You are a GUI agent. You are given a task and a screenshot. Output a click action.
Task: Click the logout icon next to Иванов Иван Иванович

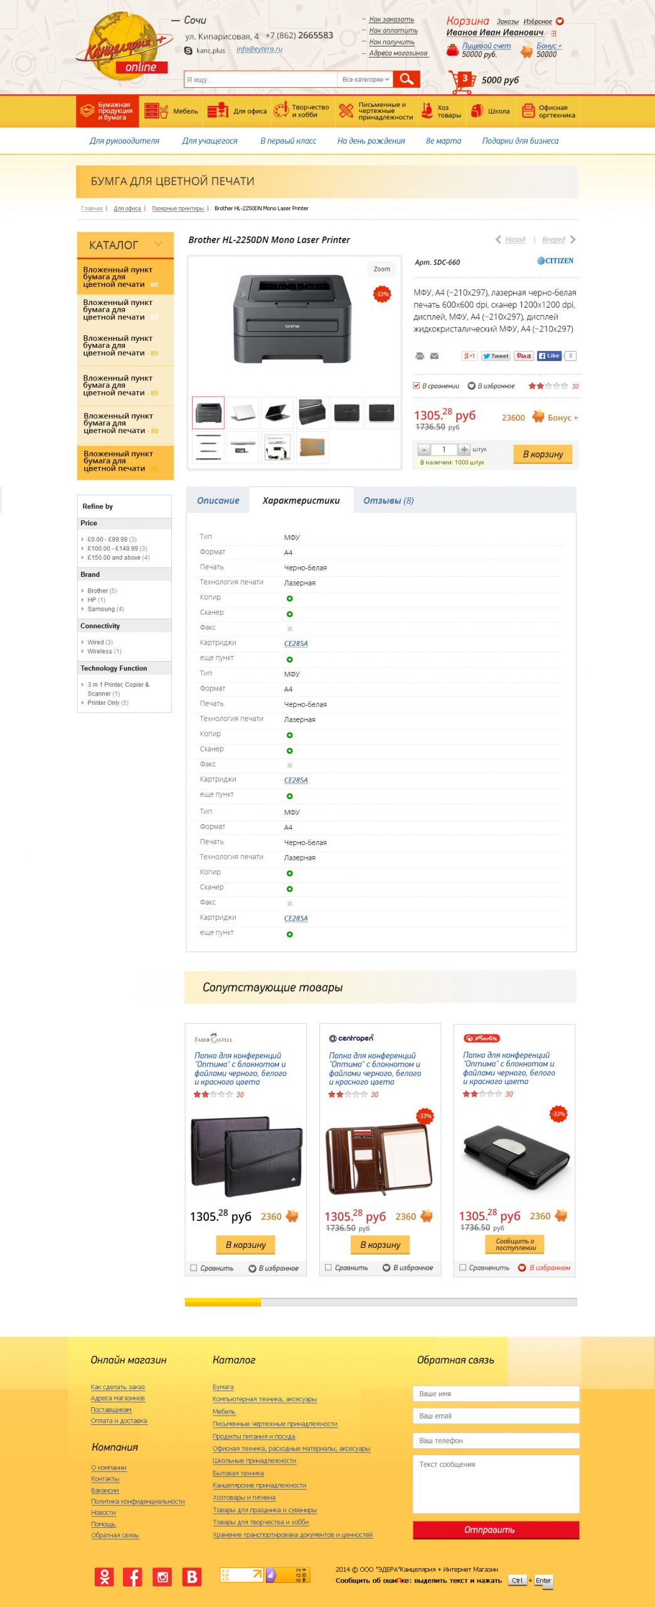tap(553, 33)
